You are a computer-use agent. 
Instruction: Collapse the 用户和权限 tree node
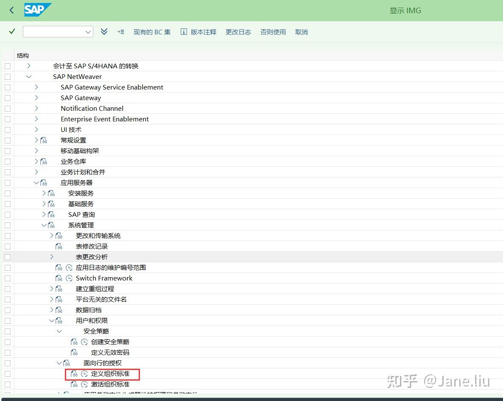click(51, 320)
